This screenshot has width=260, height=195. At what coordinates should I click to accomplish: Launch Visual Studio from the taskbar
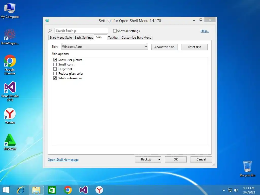[x=83, y=190]
